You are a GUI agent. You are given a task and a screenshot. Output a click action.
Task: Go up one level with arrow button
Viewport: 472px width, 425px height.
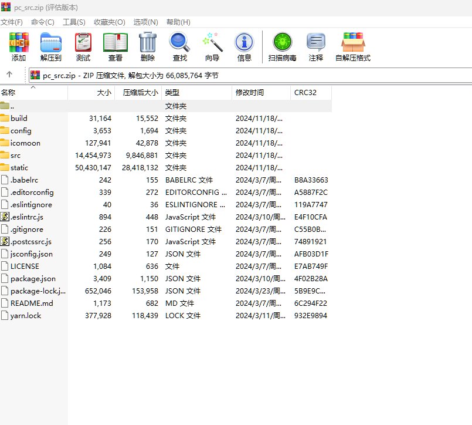9,75
